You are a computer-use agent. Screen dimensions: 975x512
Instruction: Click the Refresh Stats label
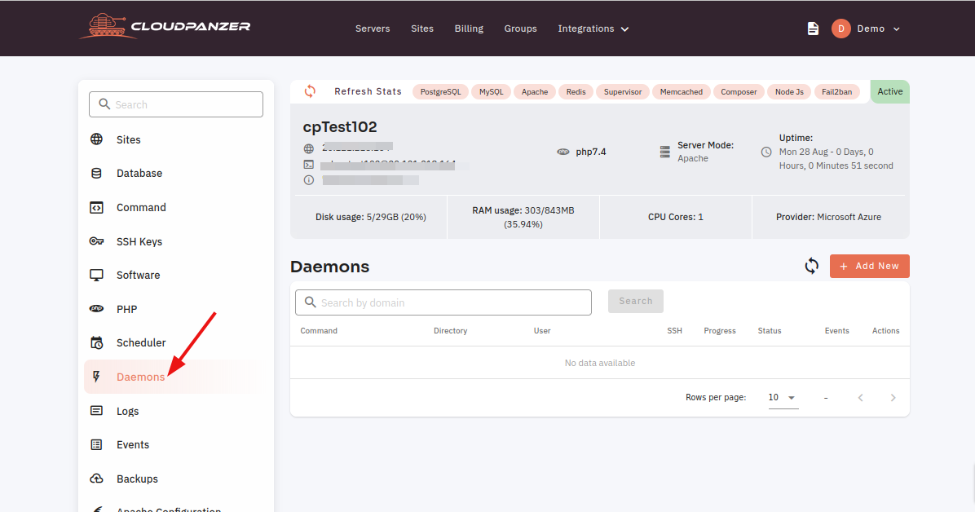pos(368,91)
